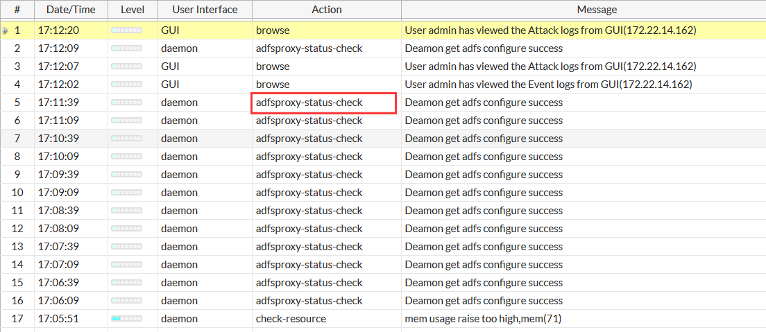The height and width of the screenshot is (332, 766).
Task: Sort logs by the Level column header
Action: [x=133, y=10]
